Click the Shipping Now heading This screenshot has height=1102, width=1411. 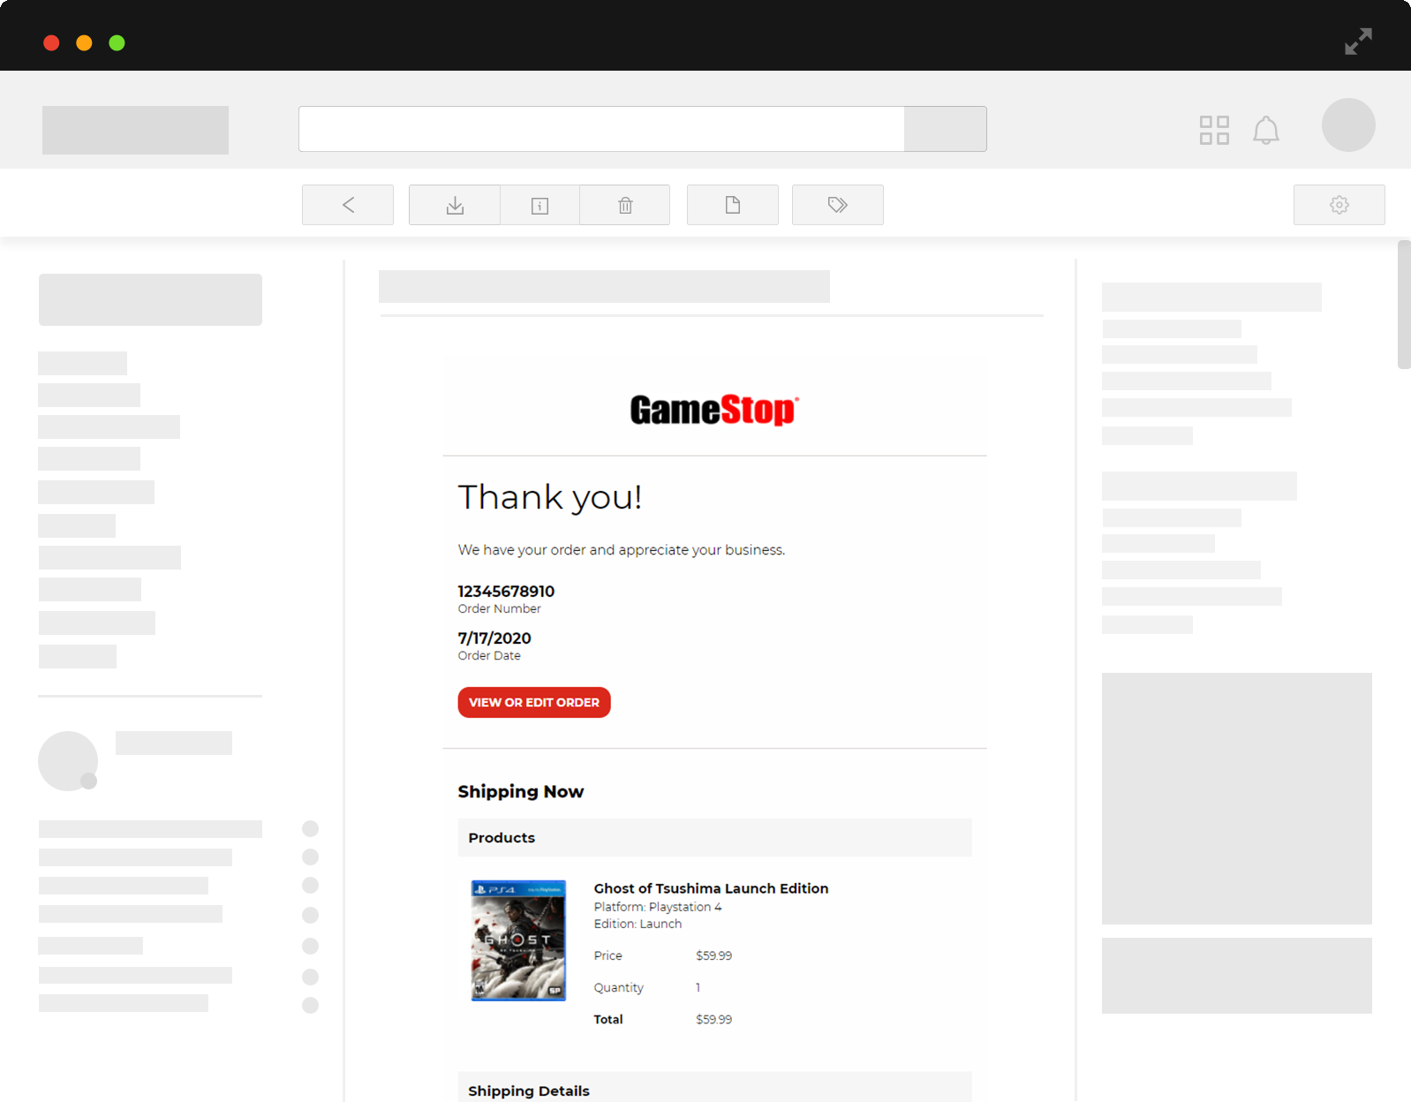tap(521, 792)
